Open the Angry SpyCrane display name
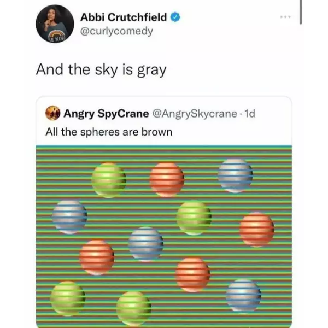 point(106,114)
